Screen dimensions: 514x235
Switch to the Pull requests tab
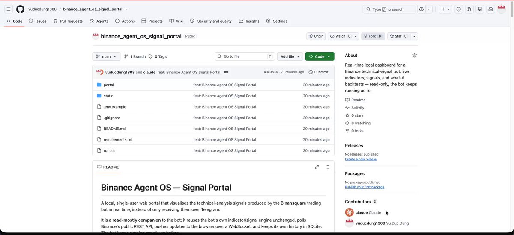[x=68, y=21]
